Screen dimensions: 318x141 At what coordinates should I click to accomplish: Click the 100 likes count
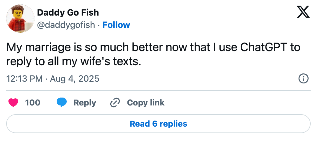point(32,103)
